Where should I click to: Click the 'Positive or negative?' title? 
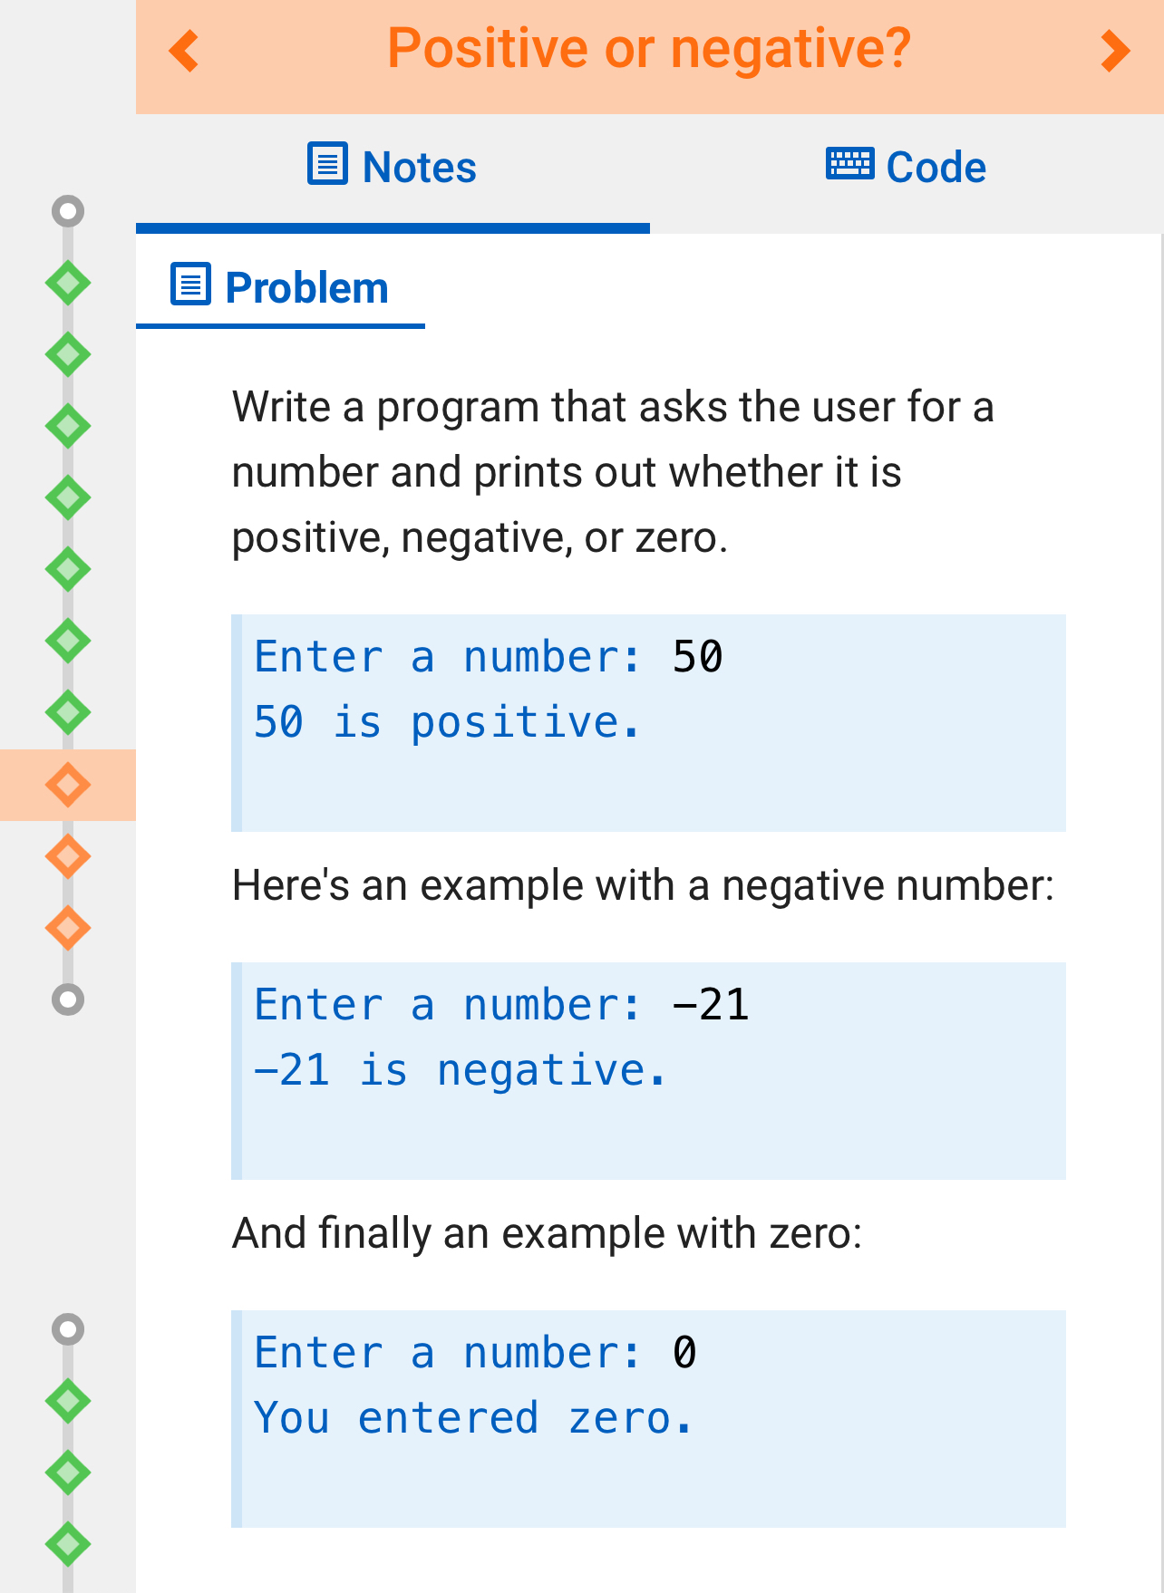tap(649, 49)
